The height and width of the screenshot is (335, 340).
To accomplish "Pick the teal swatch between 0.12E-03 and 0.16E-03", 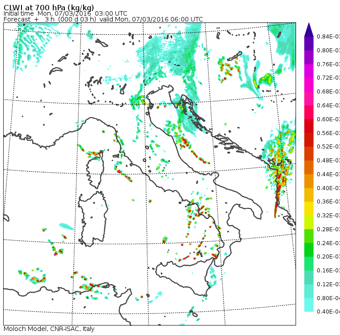I will [309, 277].
